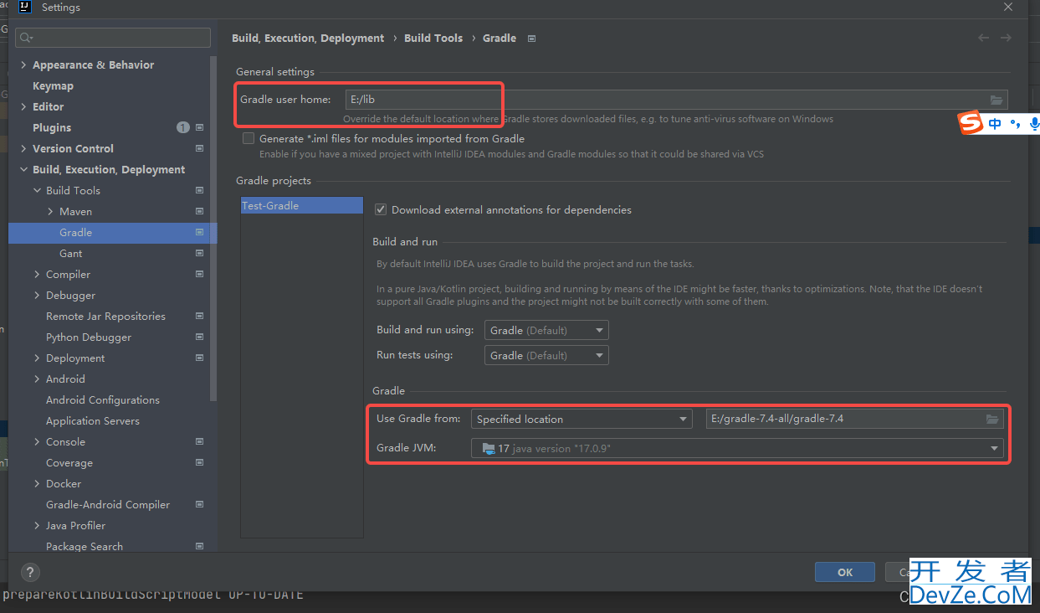Close the Settings dialog window

tap(1008, 7)
